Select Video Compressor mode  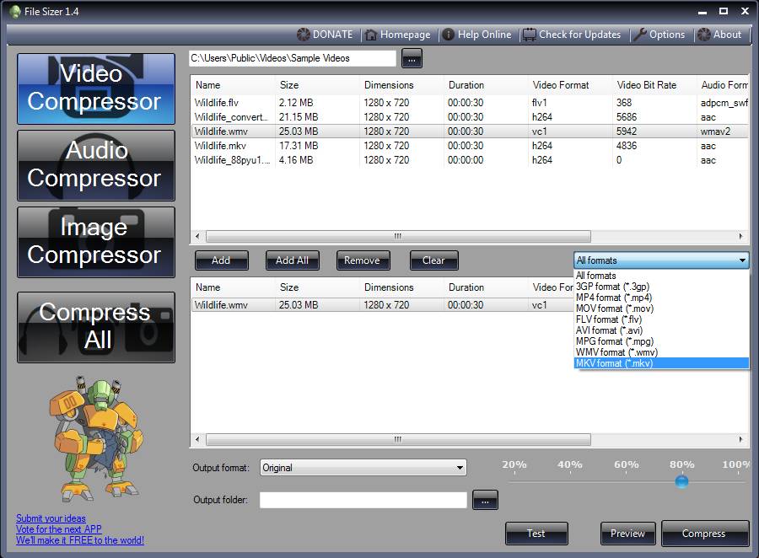96,89
